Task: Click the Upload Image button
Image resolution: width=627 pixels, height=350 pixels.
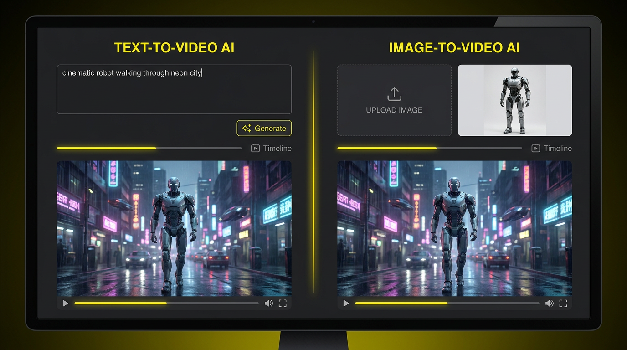Action: pos(394,100)
